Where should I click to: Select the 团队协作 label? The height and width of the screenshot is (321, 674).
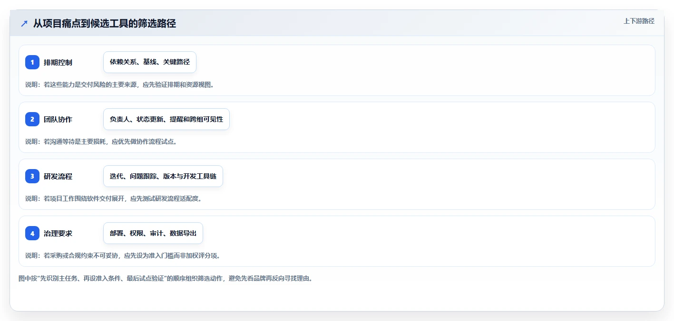point(58,119)
